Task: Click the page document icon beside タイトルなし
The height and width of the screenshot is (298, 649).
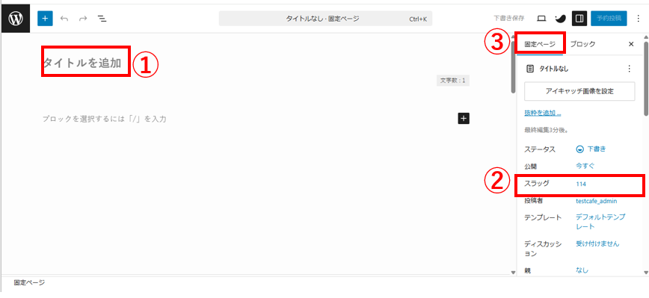Action: point(530,69)
